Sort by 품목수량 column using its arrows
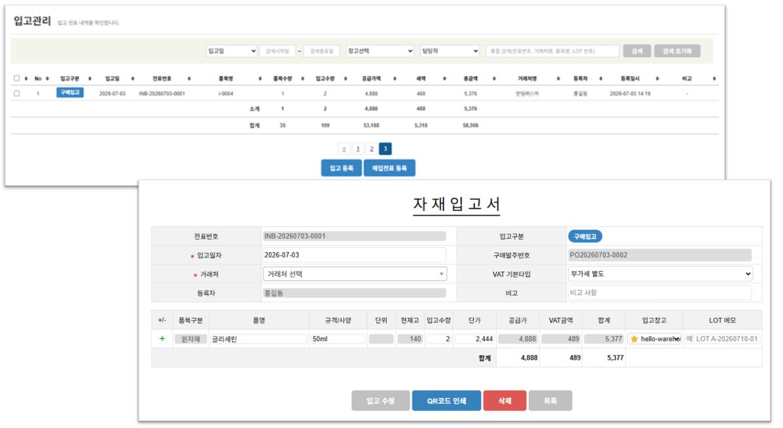 (x=303, y=79)
